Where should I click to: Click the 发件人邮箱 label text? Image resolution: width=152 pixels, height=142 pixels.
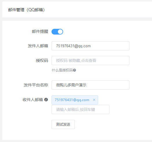tap(38, 46)
